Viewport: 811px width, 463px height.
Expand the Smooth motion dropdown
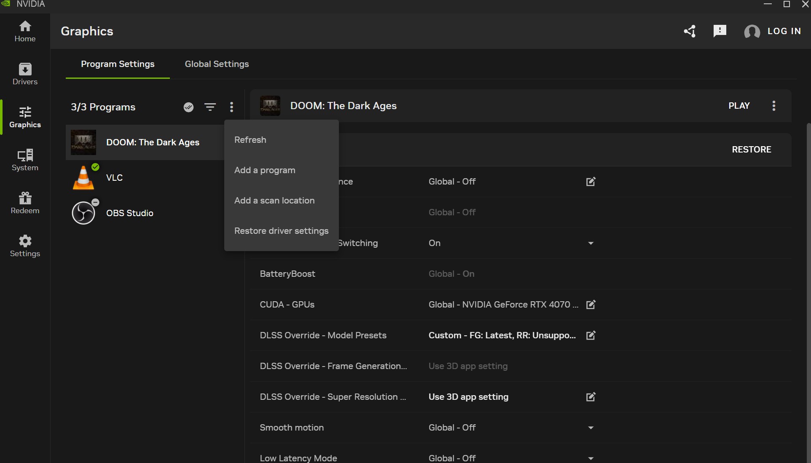[x=591, y=428]
